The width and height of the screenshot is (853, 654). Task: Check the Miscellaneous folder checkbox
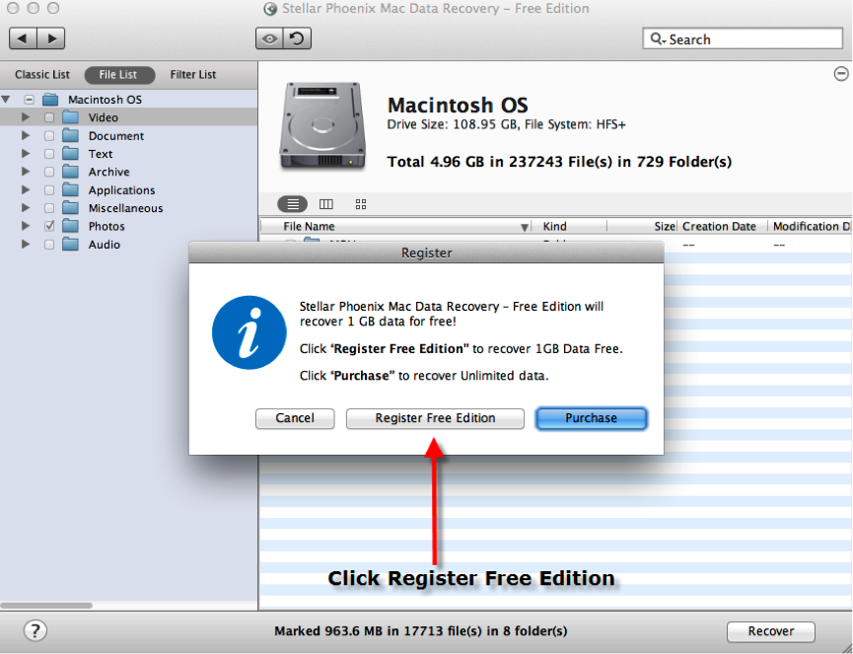pyautogui.click(x=49, y=208)
